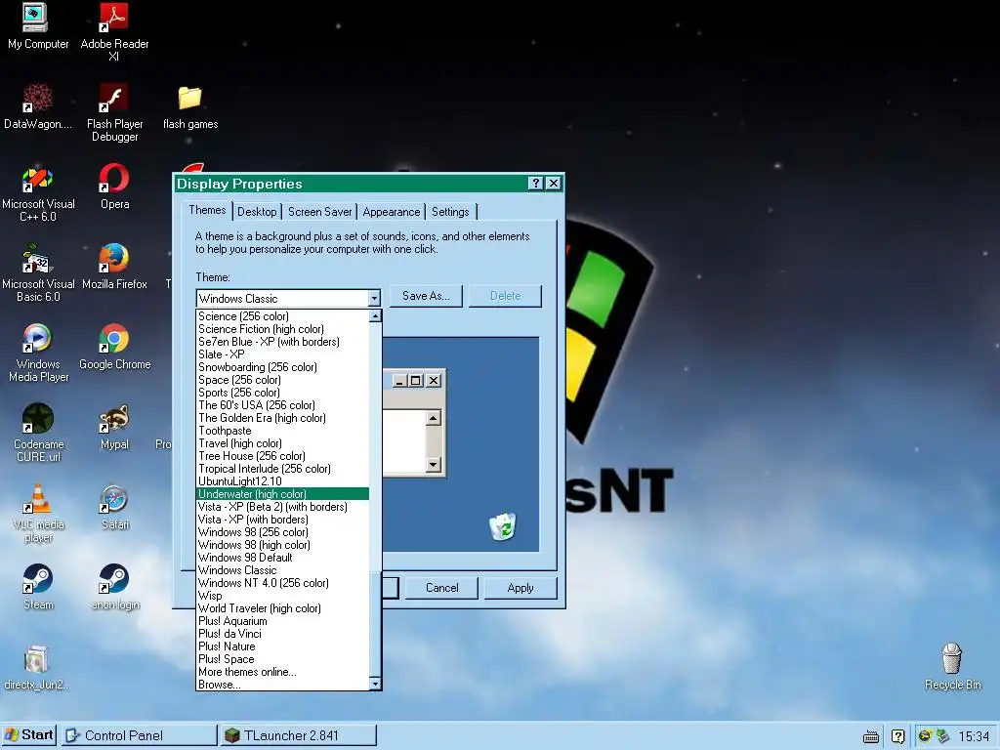Select the UbuntuLight12.10 theme
Screen dimensions: 1000x750
click(282, 481)
